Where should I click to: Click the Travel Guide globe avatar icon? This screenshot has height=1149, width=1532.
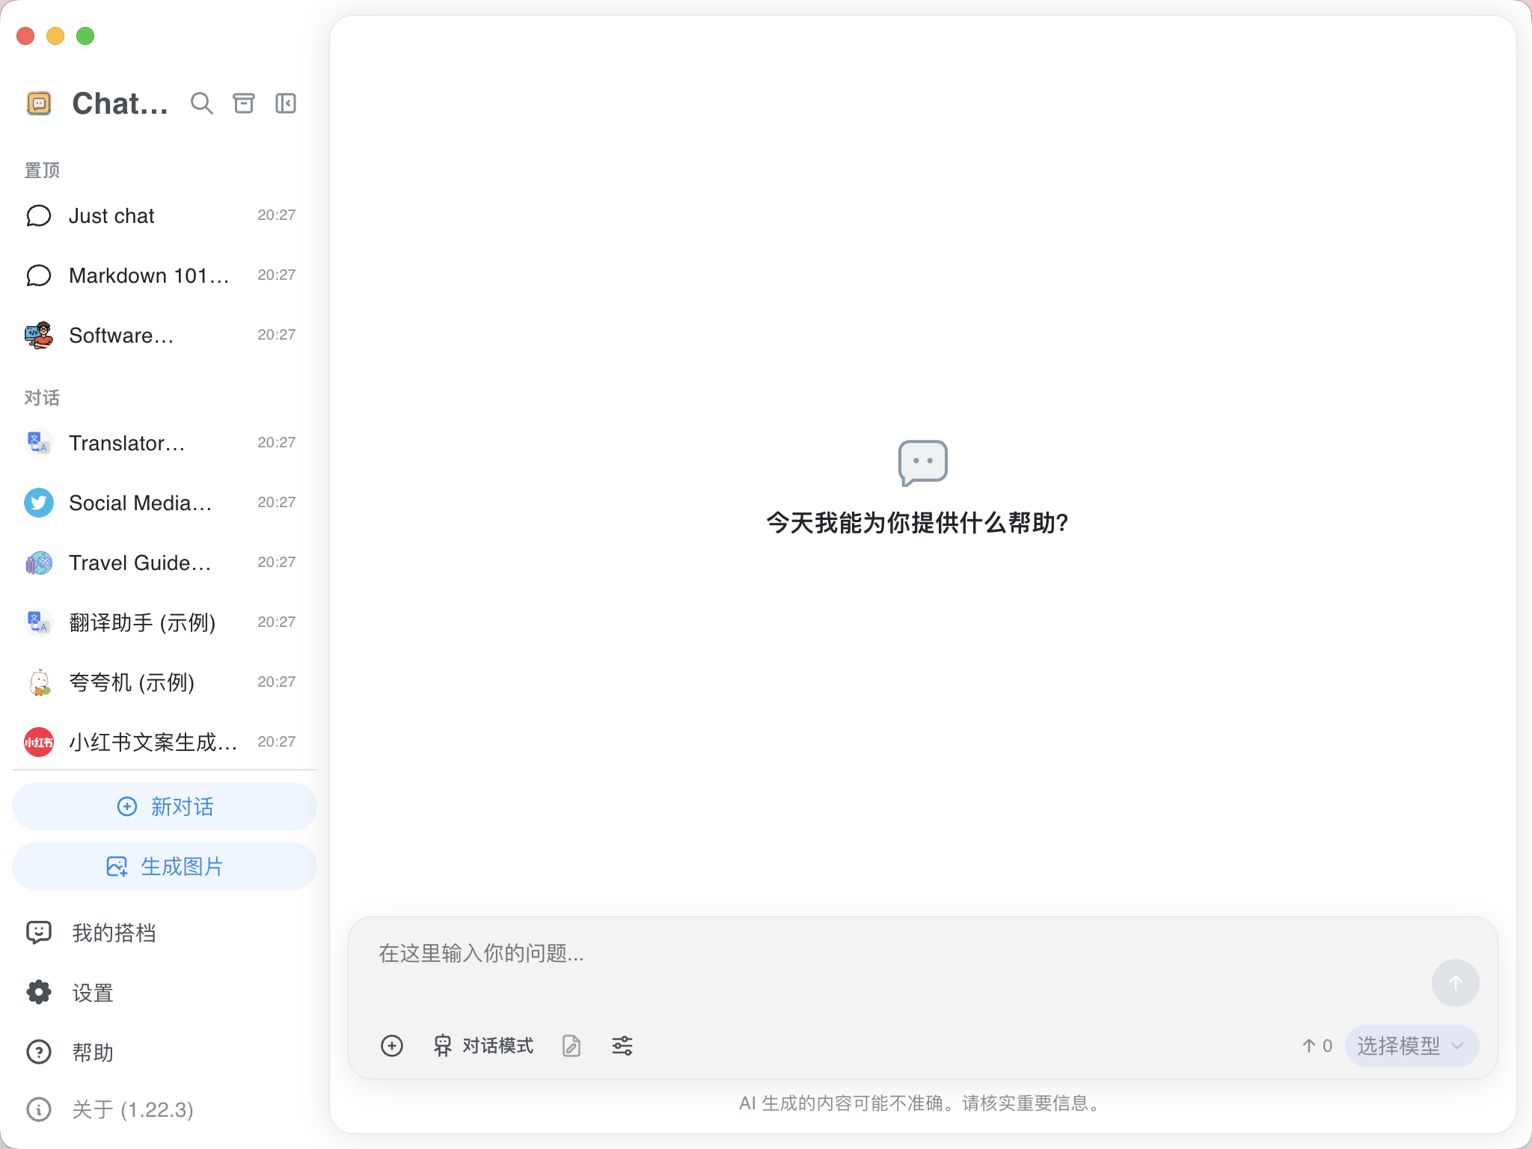[x=39, y=563]
